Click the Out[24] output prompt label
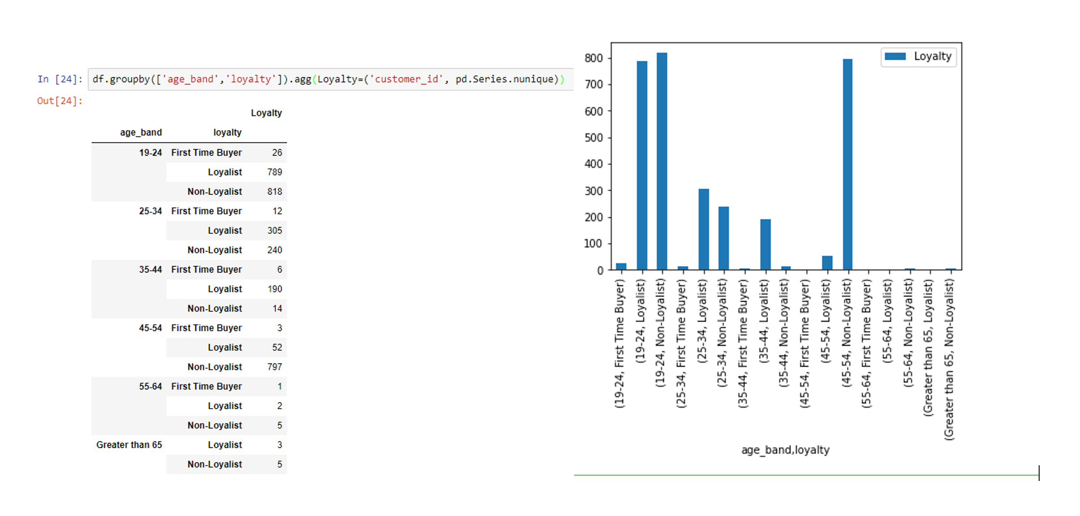The width and height of the screenshot is (1080, 516). point(60,101)
